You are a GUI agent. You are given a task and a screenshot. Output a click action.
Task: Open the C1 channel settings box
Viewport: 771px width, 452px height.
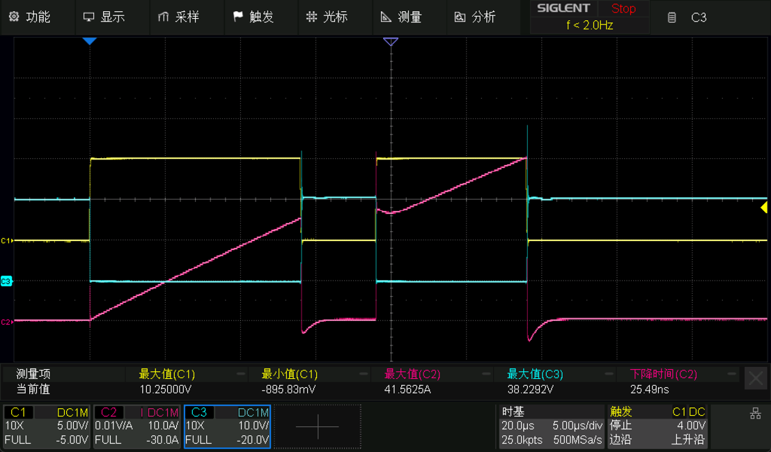click(46, 426)
